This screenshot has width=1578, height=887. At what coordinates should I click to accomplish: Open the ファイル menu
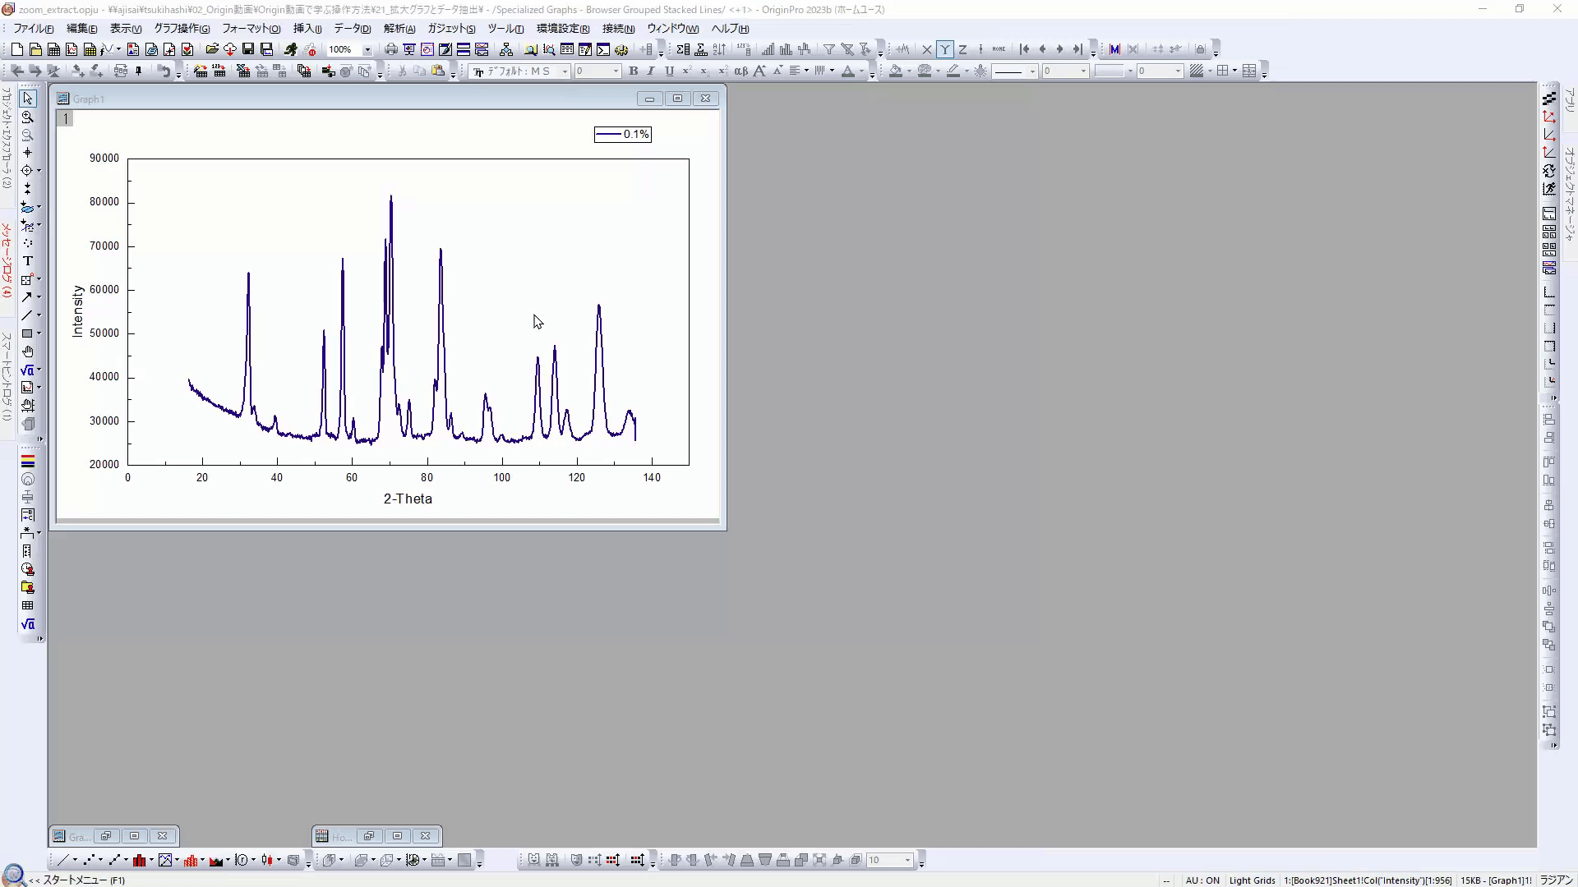click(33, 29)
